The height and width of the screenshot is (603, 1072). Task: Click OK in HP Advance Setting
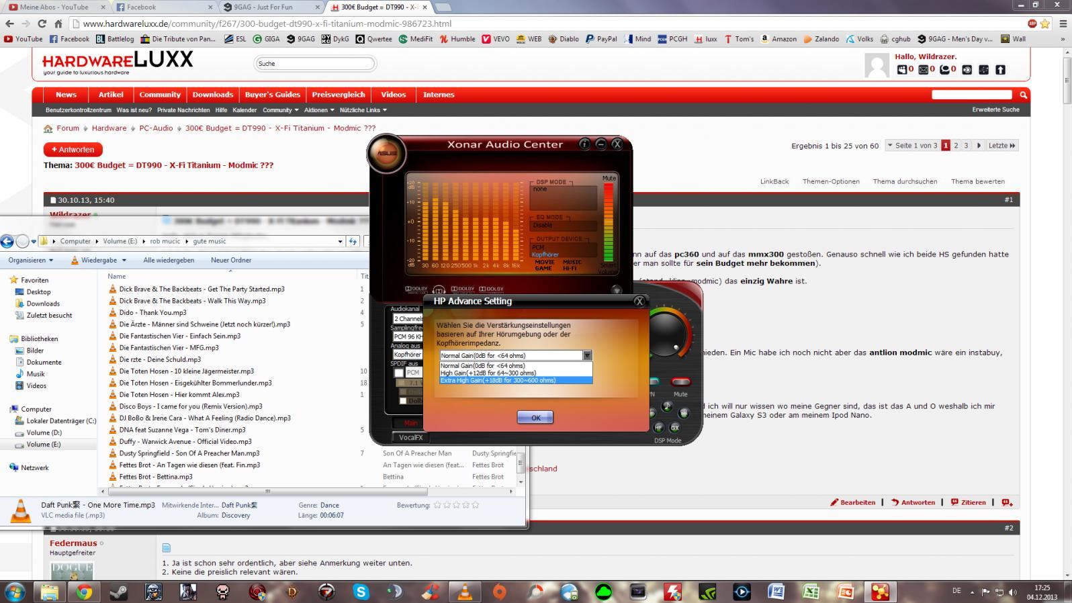pyautogui.click(x=535, y=418)
